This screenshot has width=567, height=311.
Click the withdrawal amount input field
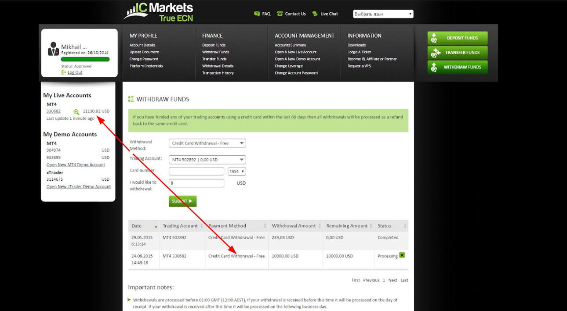coord(196,183)
